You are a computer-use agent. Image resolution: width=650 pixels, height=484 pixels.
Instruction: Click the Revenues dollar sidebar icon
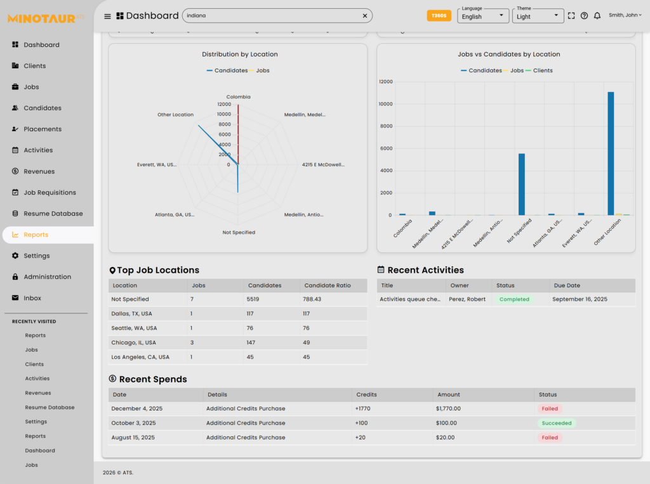point(15,171)
